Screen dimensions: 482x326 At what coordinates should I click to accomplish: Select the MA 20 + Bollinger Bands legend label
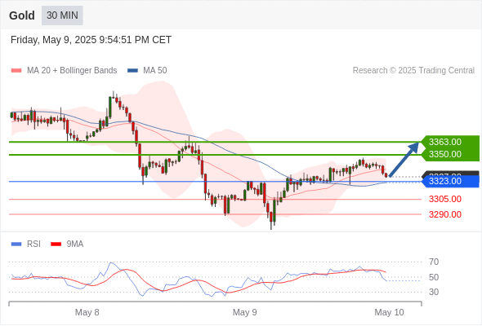[72, 71]
